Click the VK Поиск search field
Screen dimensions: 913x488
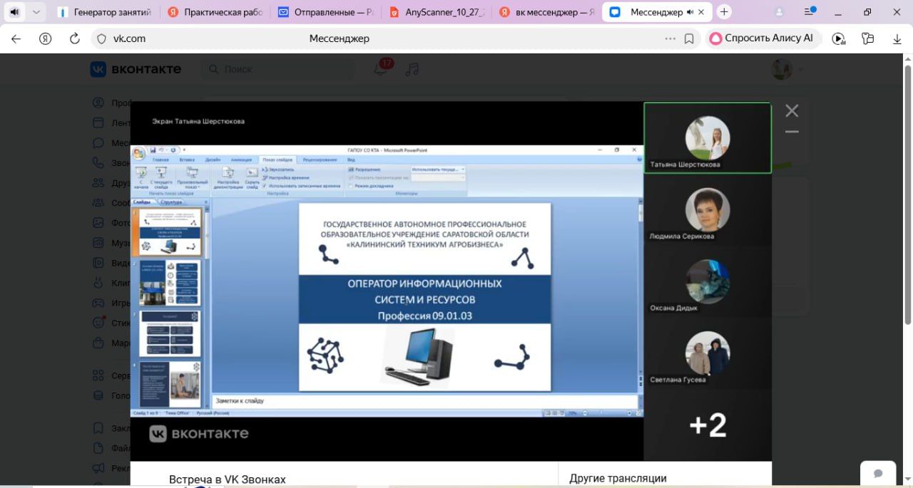click(278, 69)
